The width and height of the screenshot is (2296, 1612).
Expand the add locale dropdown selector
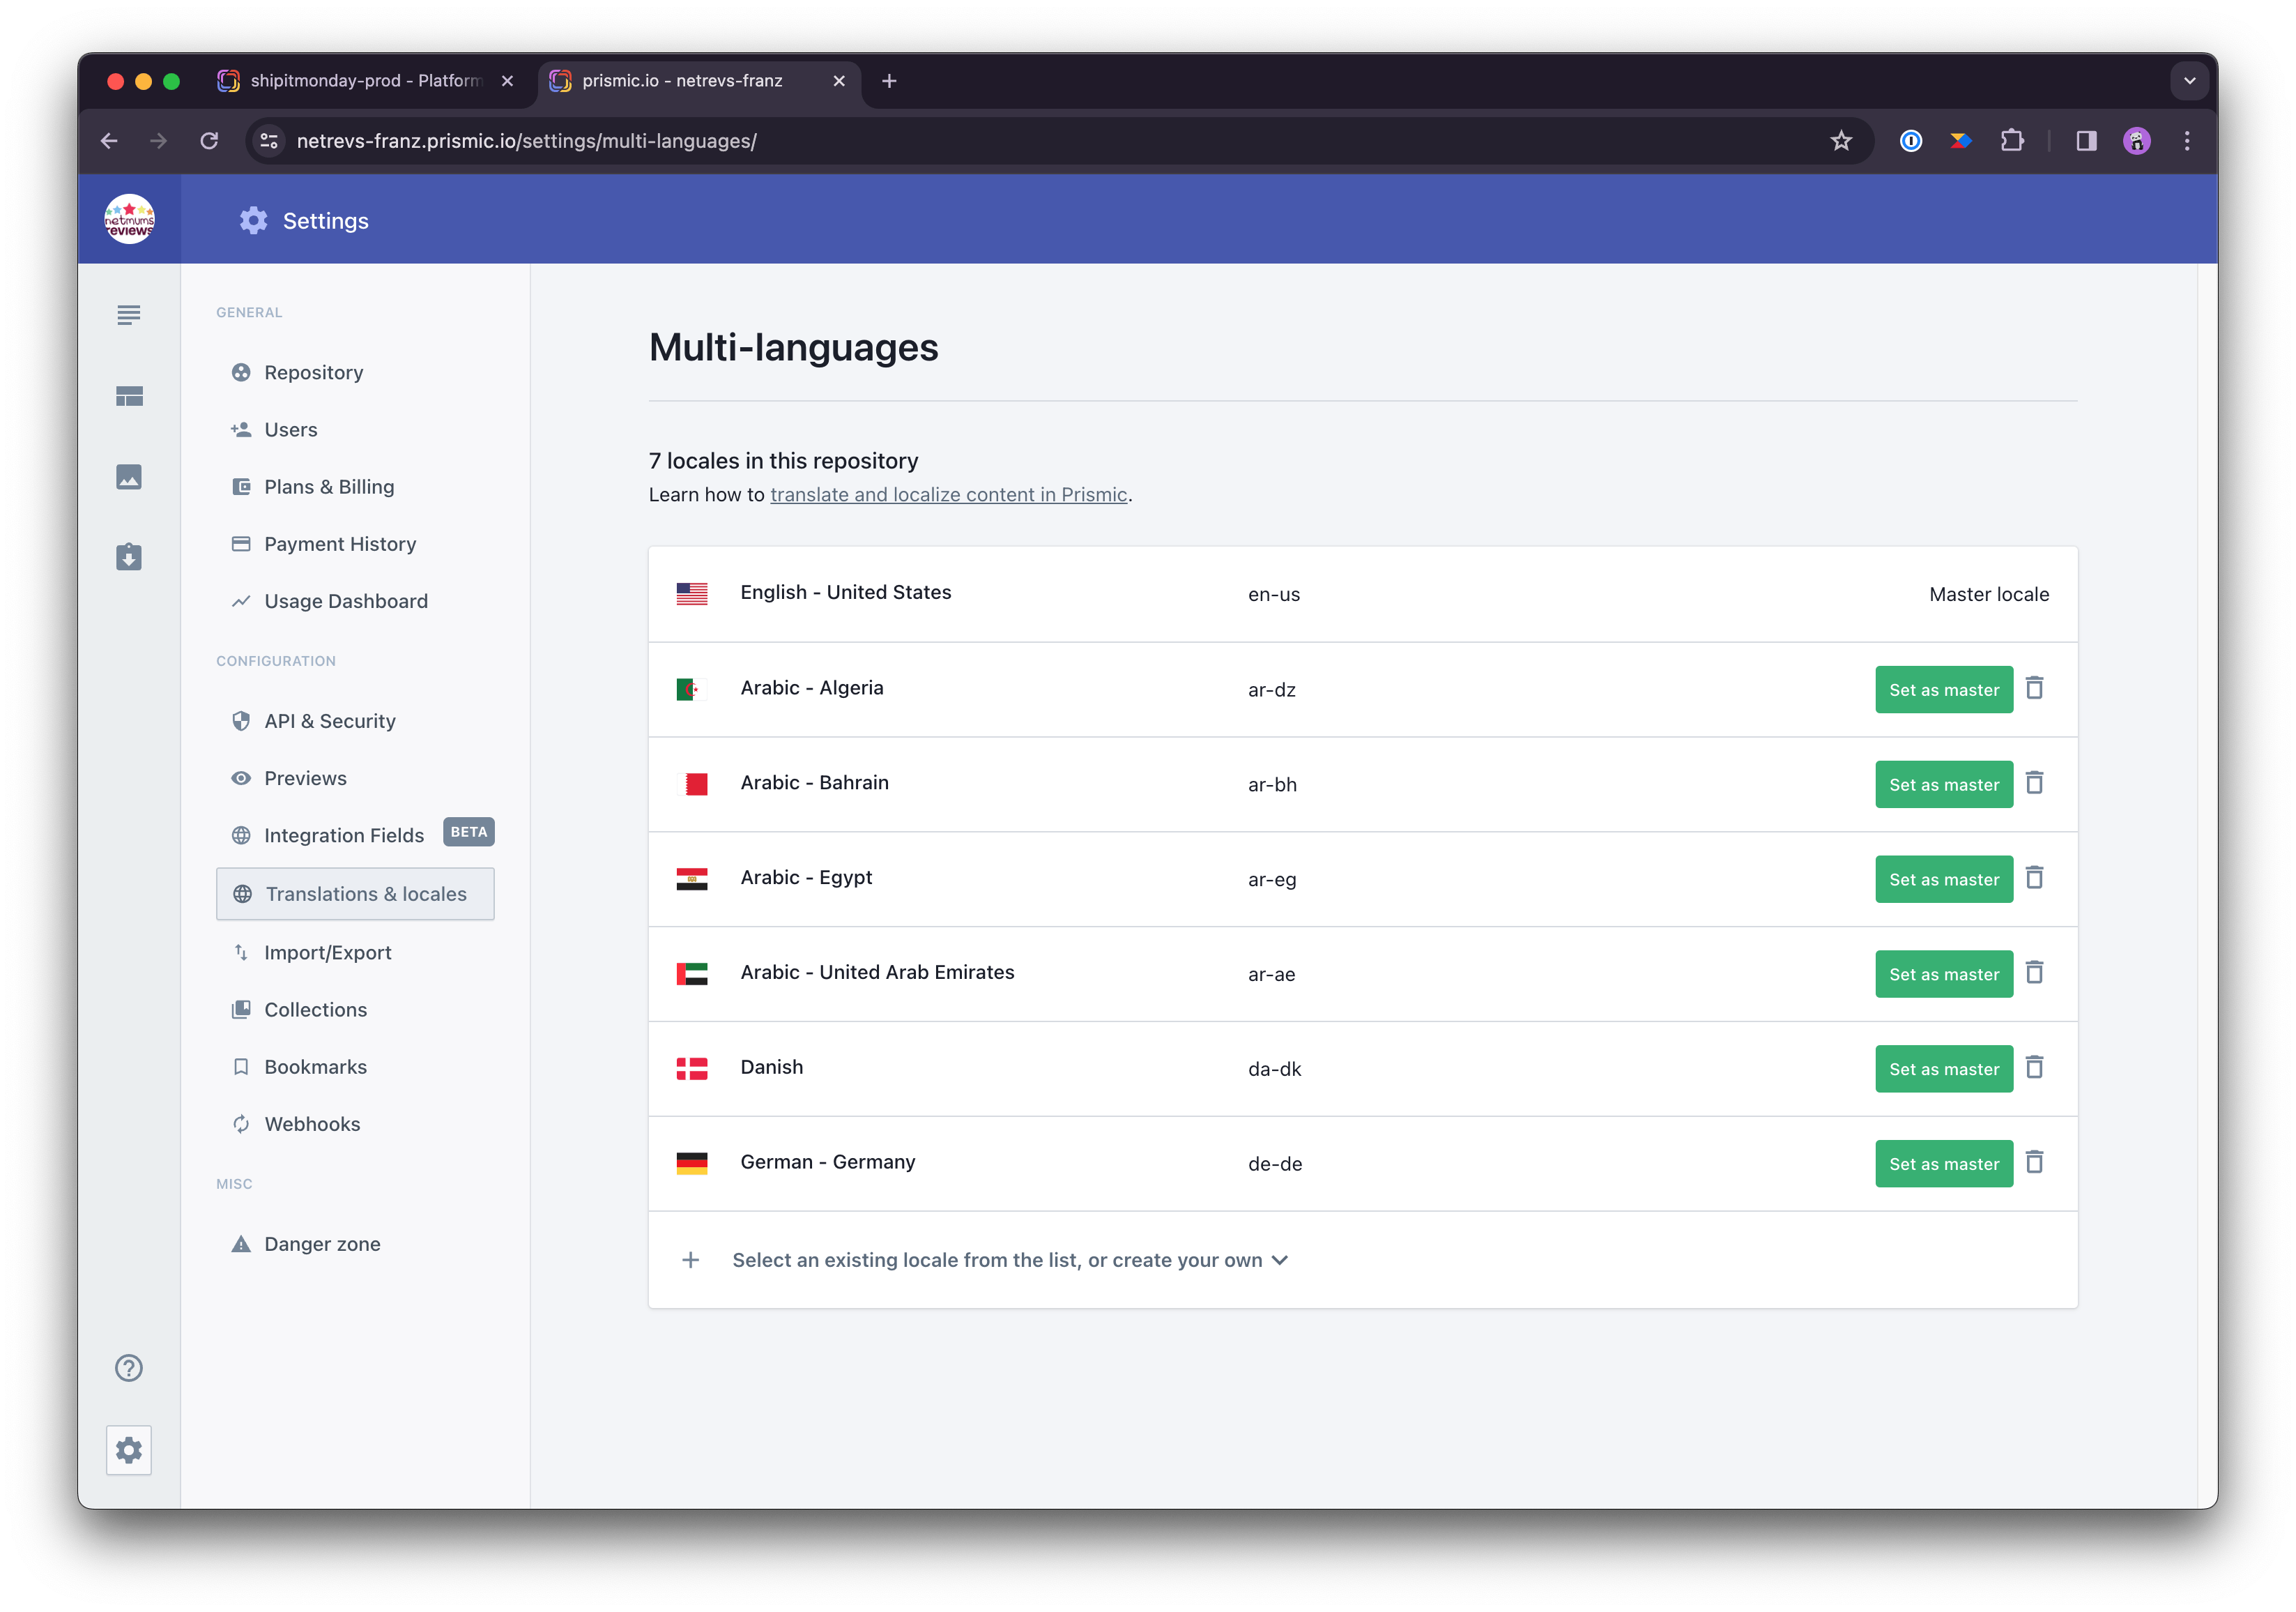point(1010,1260)
